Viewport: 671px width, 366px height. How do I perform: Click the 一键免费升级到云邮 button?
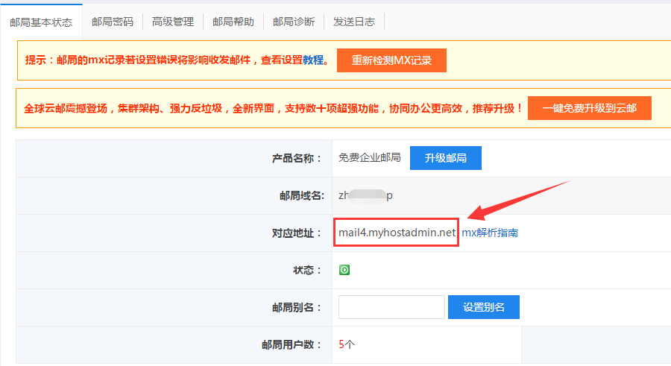click(x=590, y=108)
